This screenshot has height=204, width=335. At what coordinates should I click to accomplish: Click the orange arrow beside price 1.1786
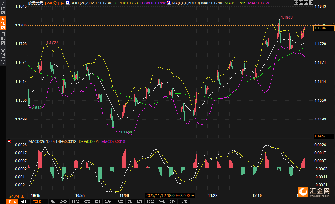(333, 24)
